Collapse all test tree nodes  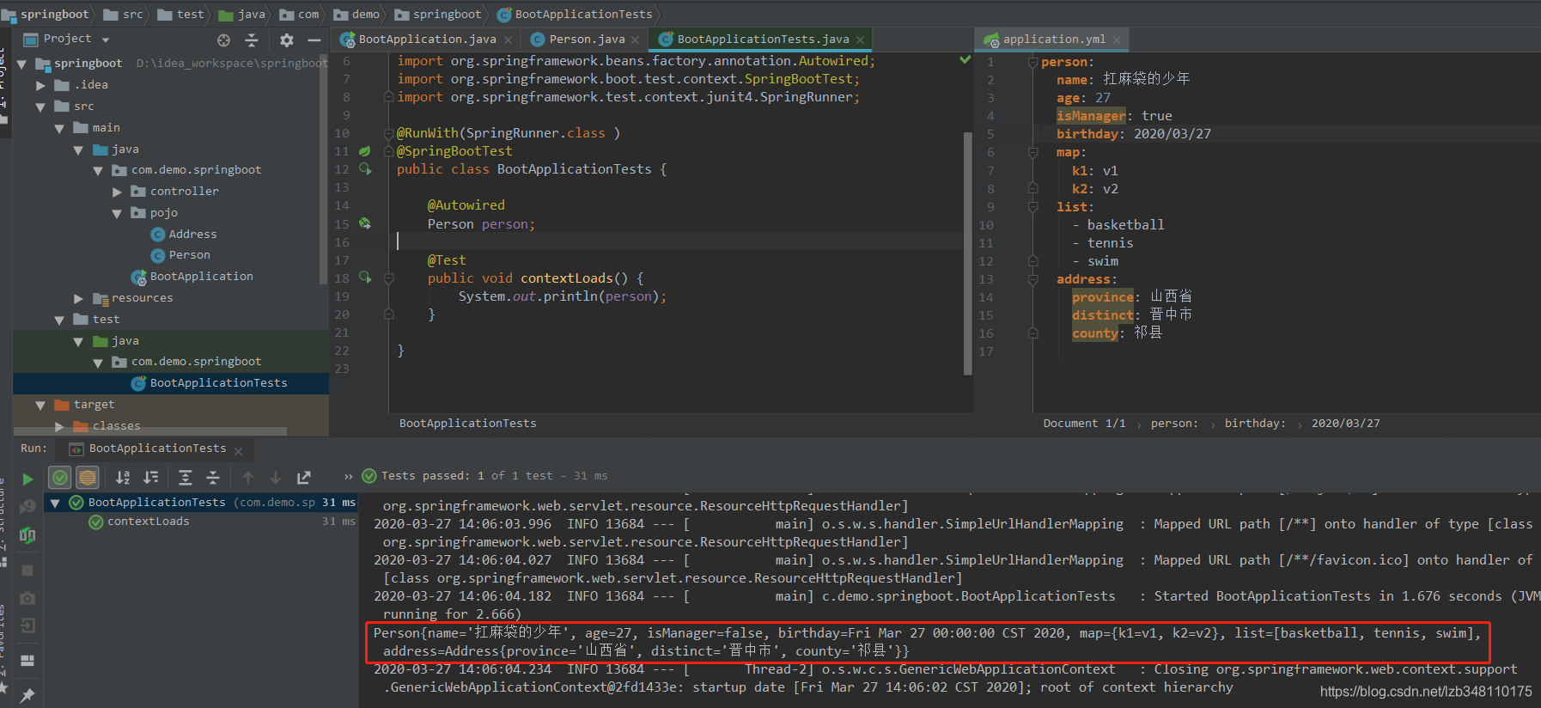213,477
